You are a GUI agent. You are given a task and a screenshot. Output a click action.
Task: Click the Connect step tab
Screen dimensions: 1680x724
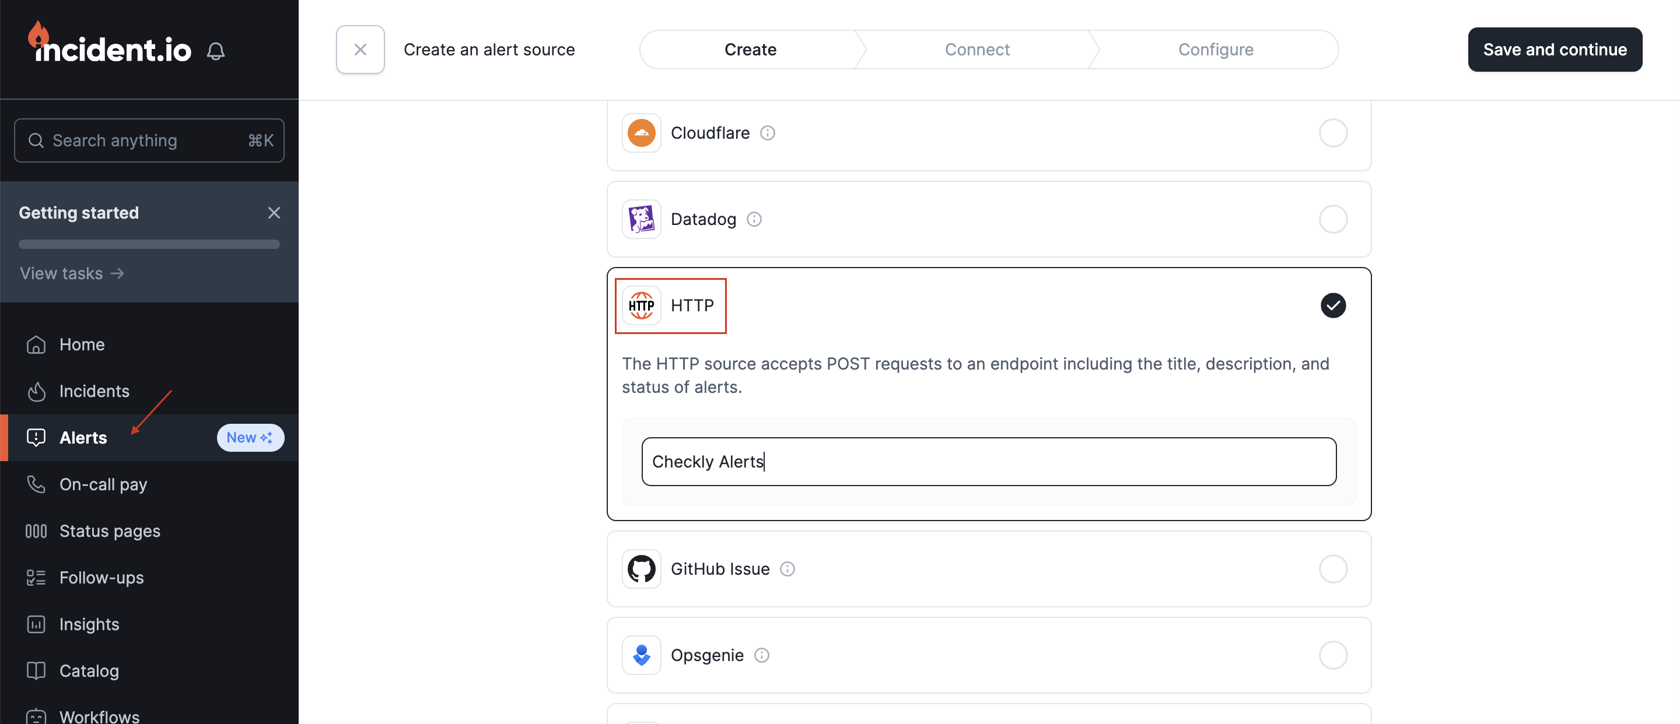[x=976, y=50]
